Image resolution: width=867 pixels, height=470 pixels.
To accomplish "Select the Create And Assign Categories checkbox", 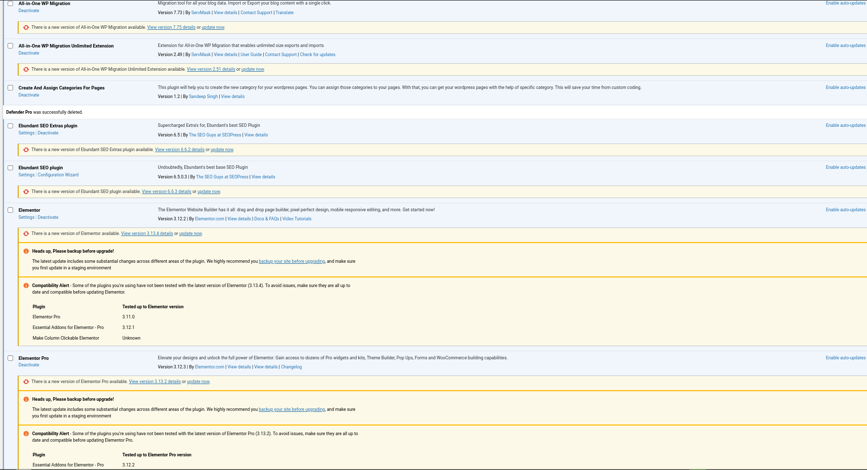I will tap(10, 88).
